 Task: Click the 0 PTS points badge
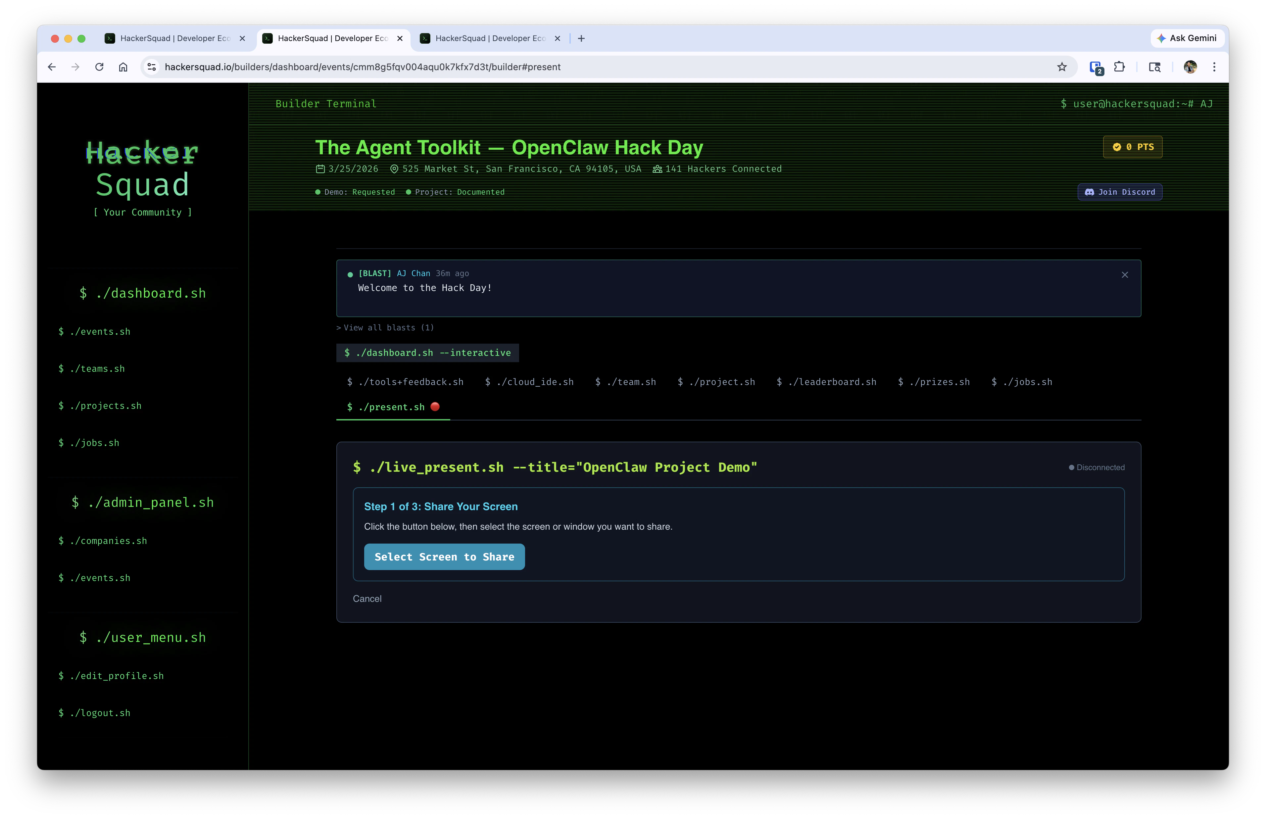pyautogui.click(x=1133, y=147)
